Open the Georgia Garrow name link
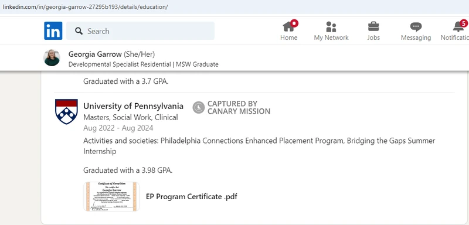The width and height of the screenshot is (469, 225). (95, 54)
